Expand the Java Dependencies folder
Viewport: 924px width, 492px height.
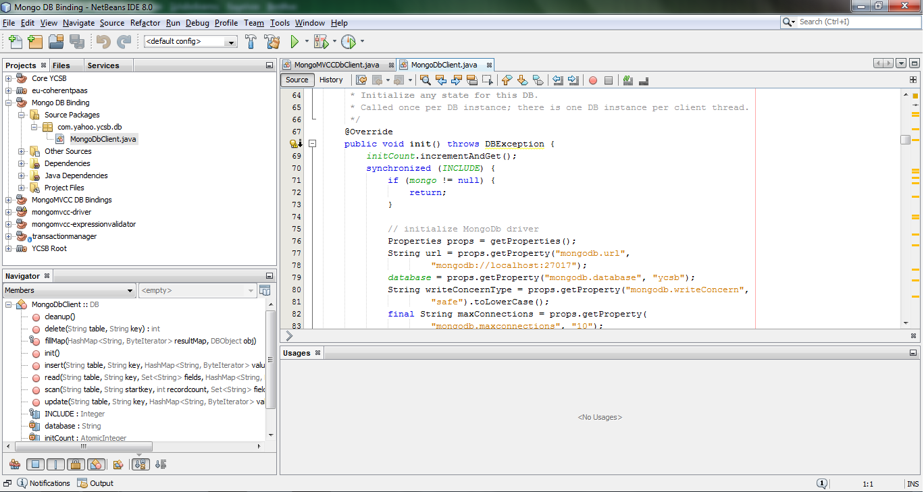click(x=22, y=175)
